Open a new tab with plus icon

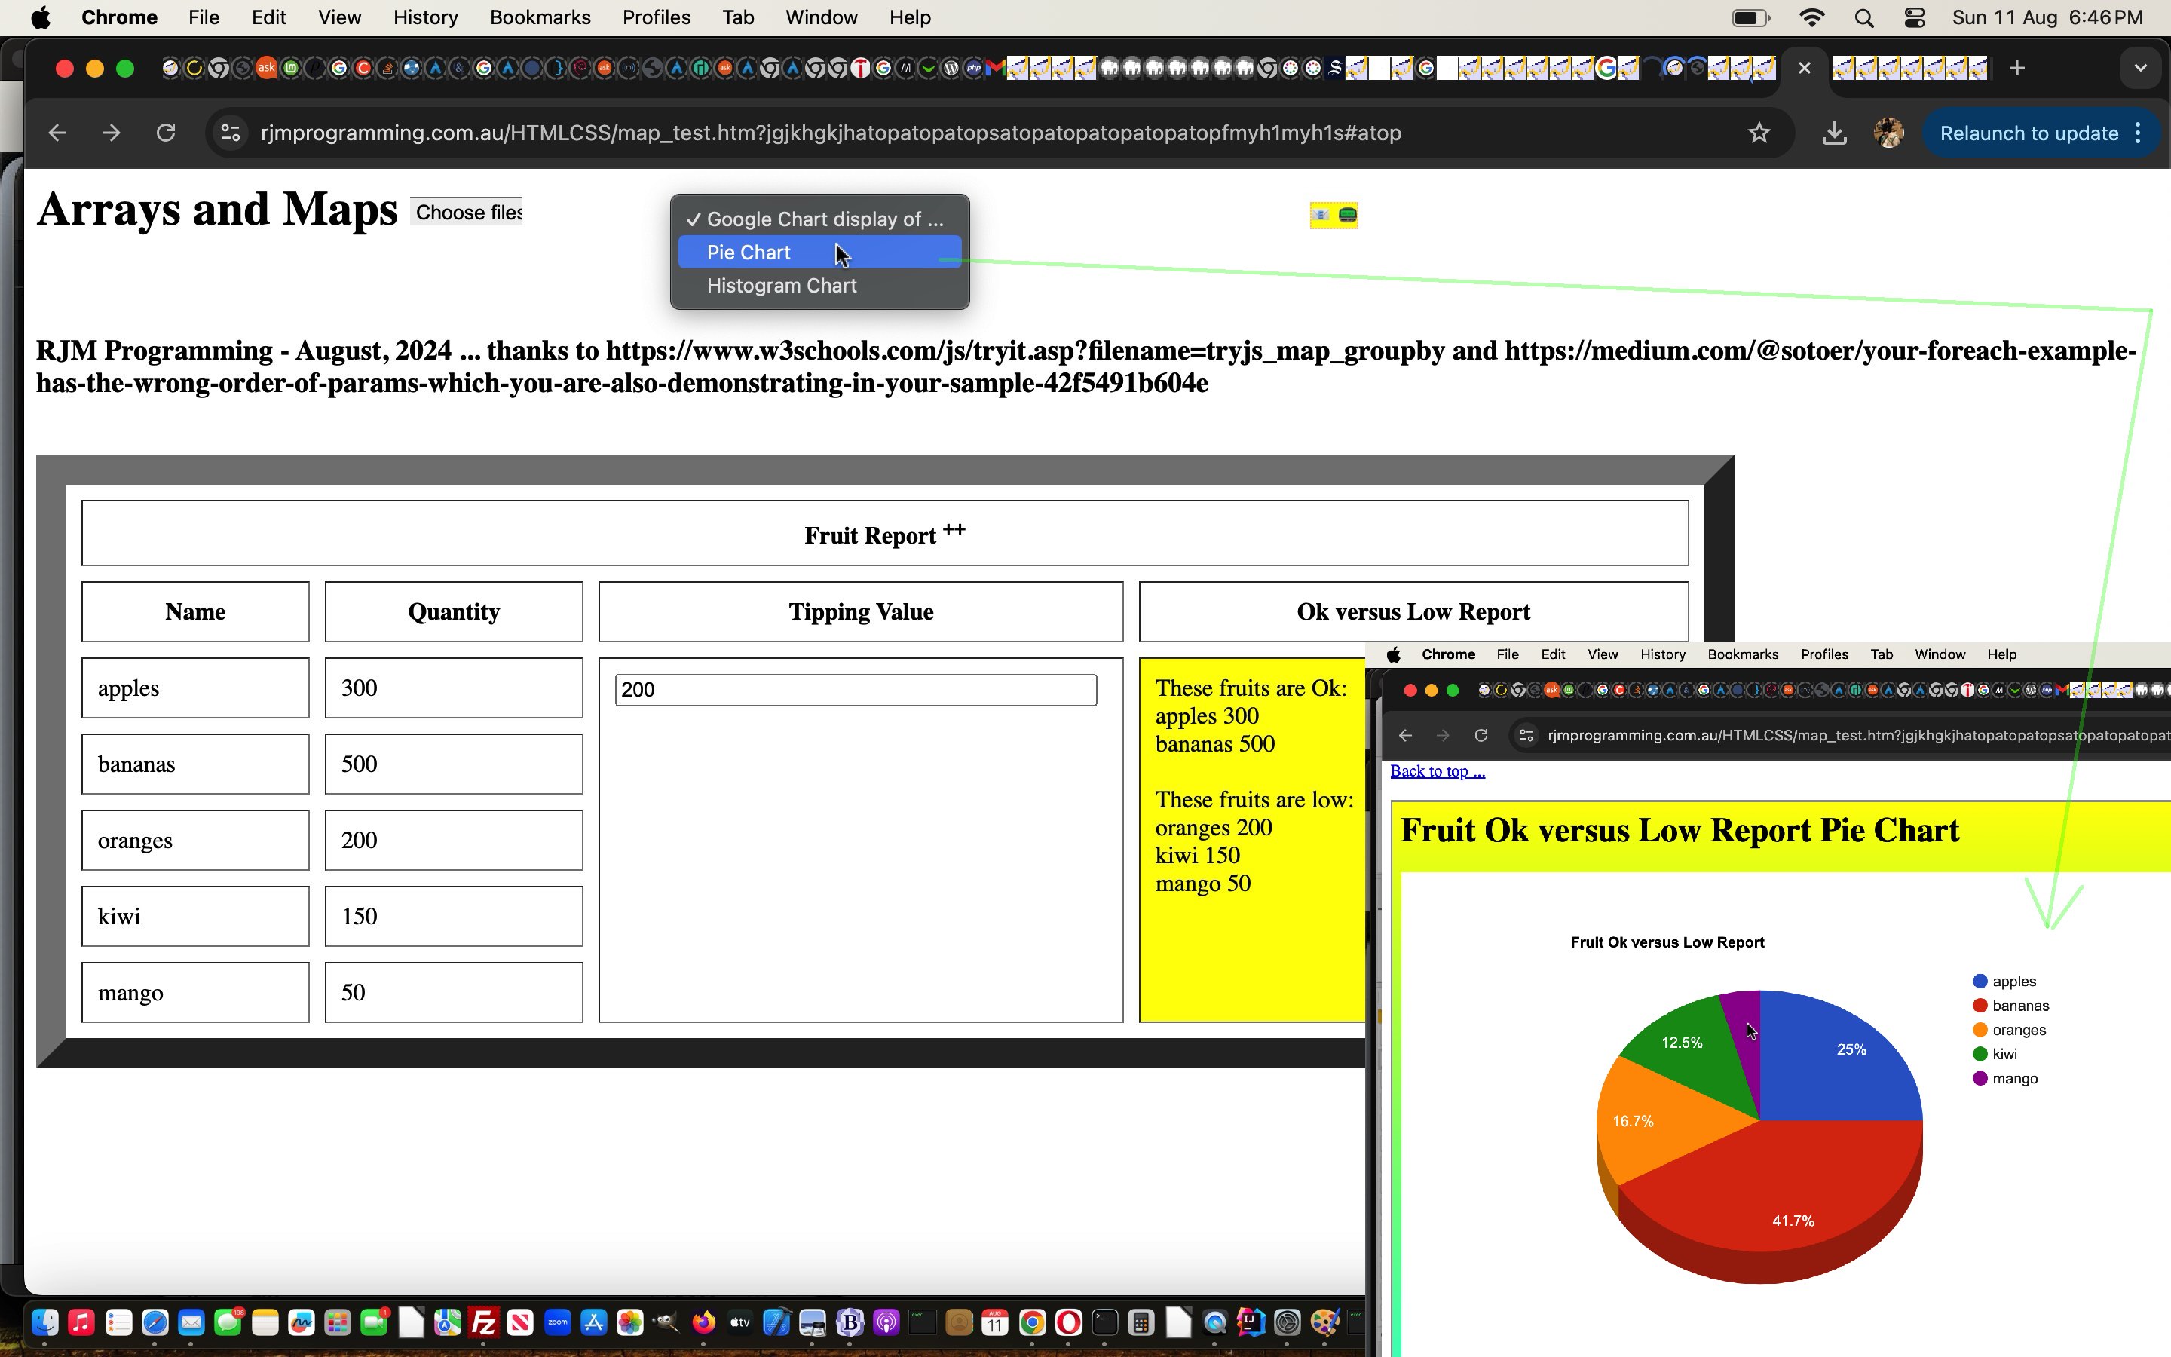coord(2016,68)
